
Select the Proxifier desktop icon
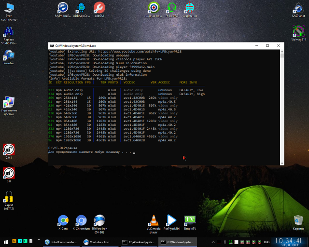pos(9,57)
